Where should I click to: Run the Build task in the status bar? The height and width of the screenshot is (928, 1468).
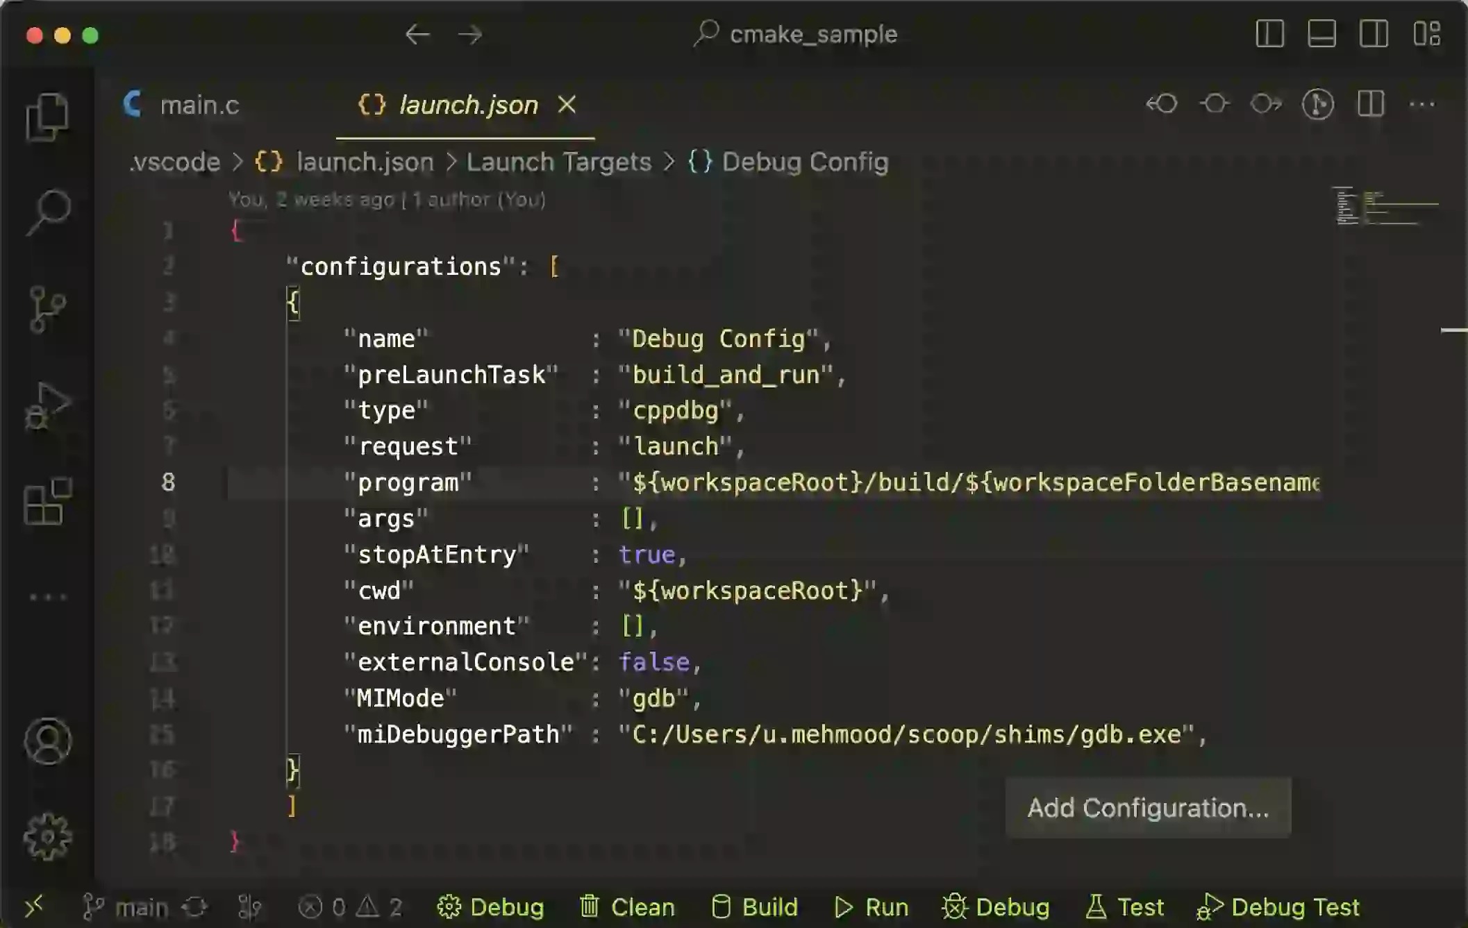(x=753, y=906)
